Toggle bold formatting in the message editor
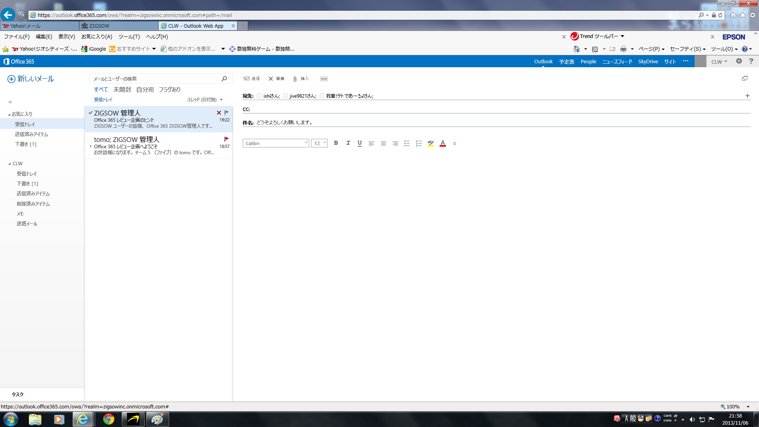759x427 pixels. pyautogui.click(x=336, y=143)
